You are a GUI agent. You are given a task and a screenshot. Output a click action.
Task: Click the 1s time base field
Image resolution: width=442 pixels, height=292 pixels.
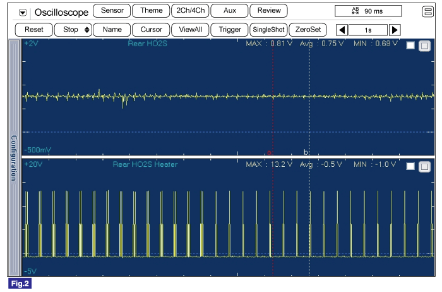[367, 30]
